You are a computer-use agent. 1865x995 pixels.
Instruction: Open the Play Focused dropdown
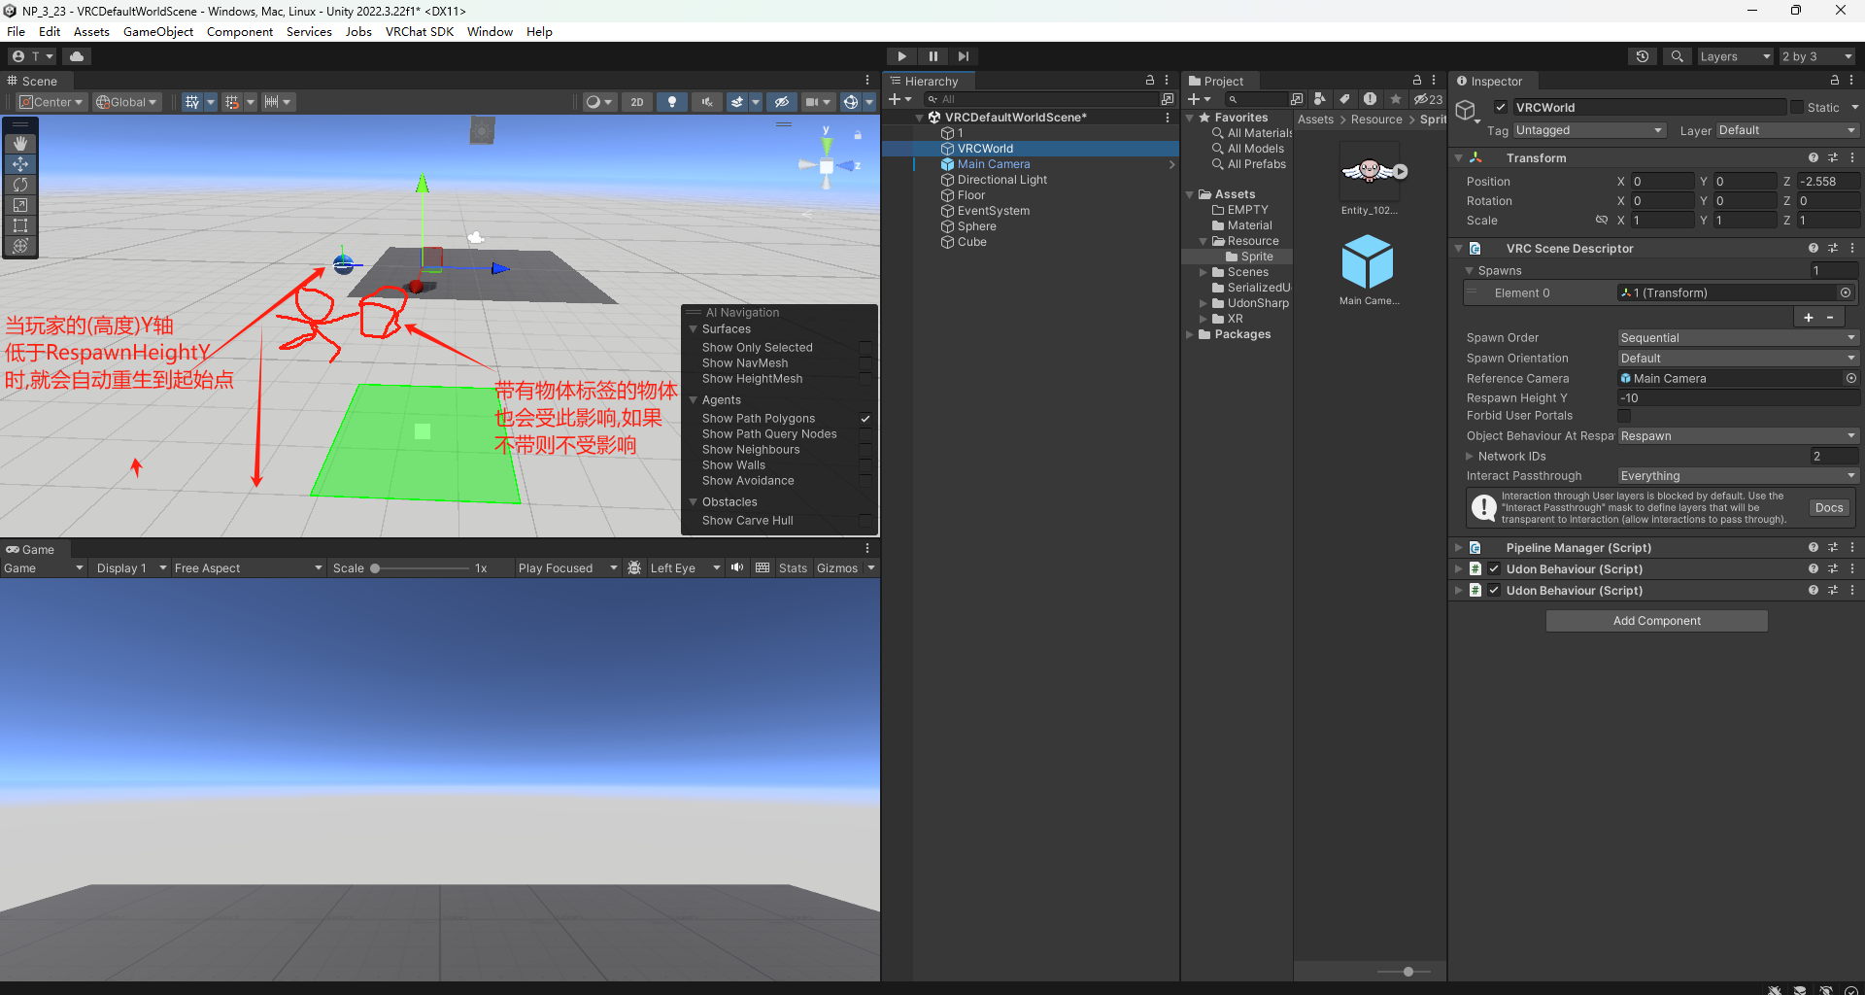click(x=567, y=568)
